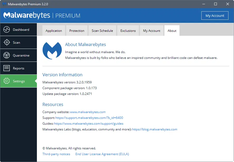Screen dimensions: 234x162
Task: View Third-party notices
Action: pos(56,154)
